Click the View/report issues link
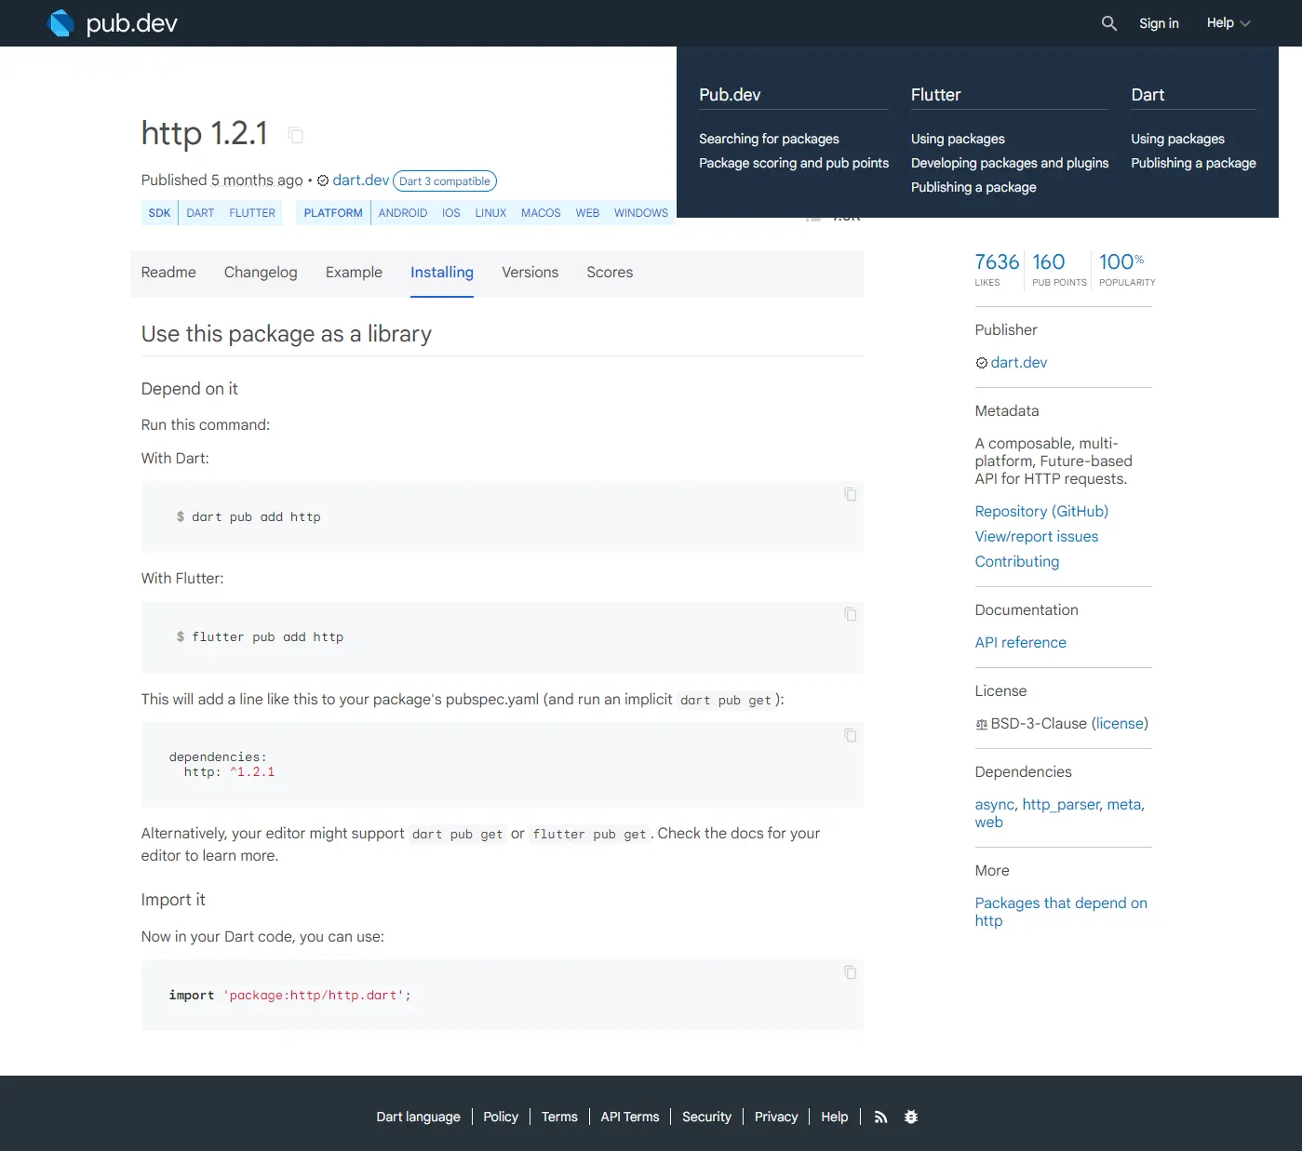 pos(1036,537)
